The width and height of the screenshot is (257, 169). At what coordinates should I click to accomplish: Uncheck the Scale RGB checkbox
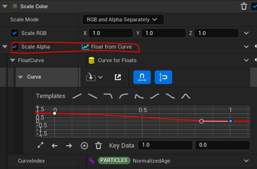click(x=15, y=33)
